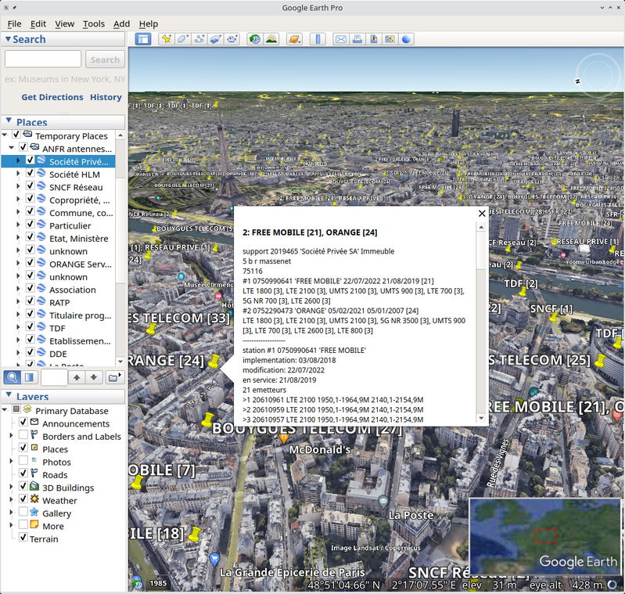Toggle the RATP checkbox

coord(30,301)
